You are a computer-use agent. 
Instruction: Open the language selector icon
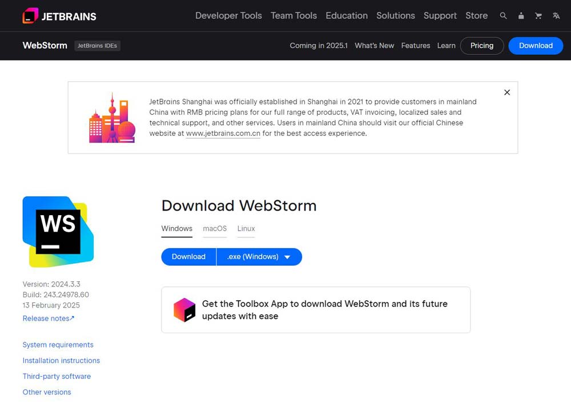556,16
